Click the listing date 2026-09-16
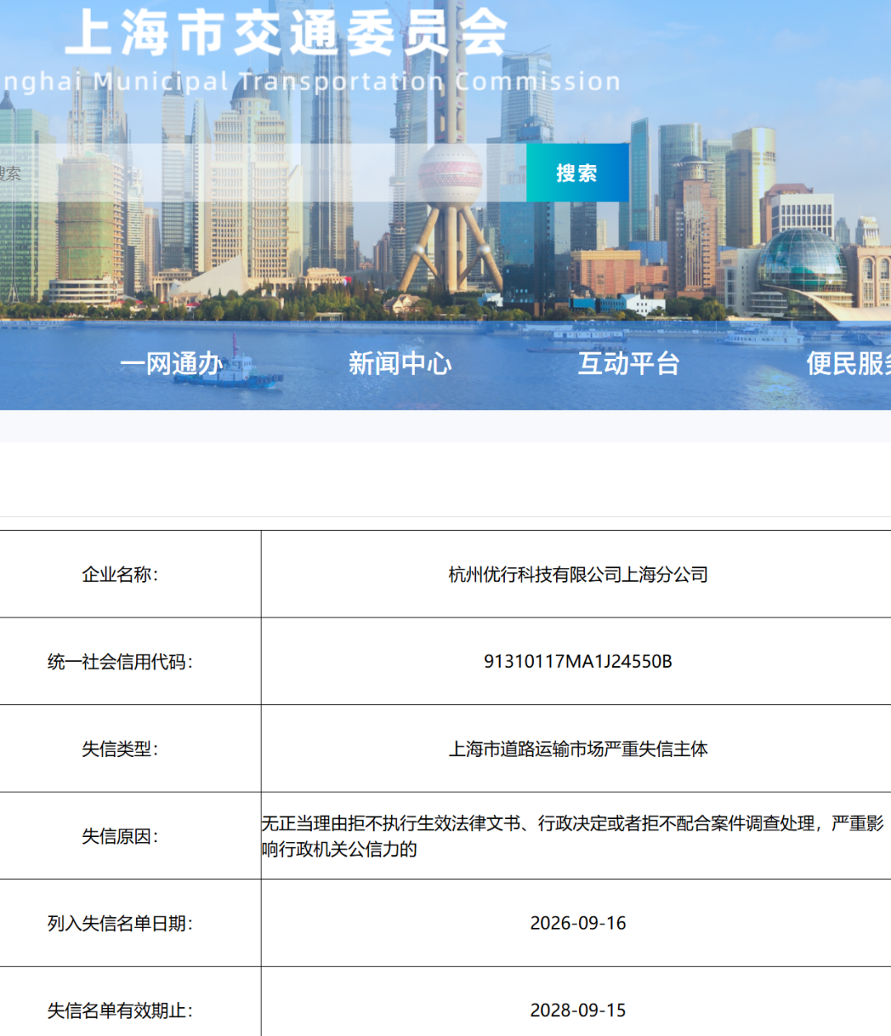891x1036 pixels. [578, 923]
